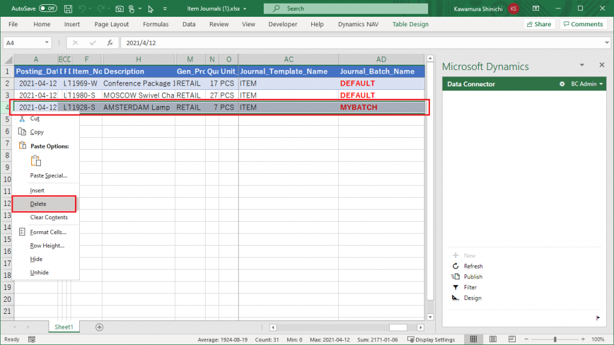Open the Touch/Mouse mode dropdown arrow

click(140, 8)
